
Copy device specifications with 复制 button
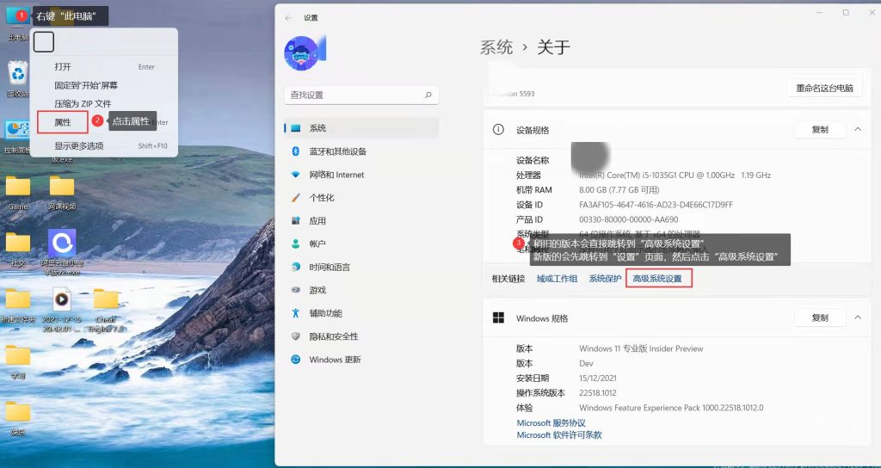pos(820,129)
